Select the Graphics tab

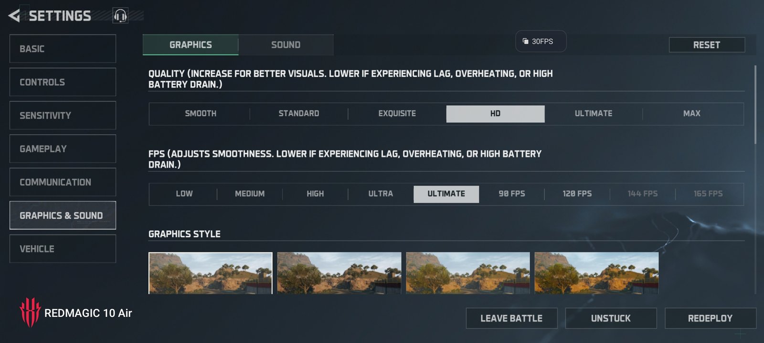[191, 45]
